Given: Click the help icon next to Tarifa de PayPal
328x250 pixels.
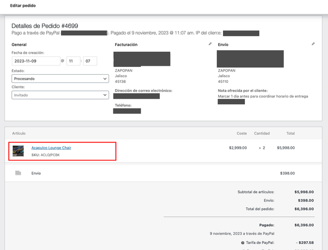Looking at the screenshot, I should [242, 243].
